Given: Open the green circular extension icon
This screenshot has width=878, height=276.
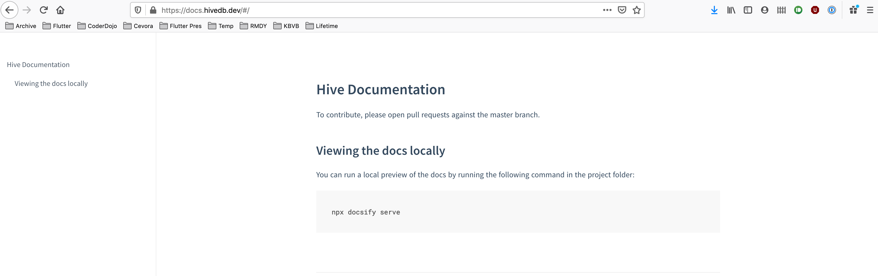Looking at the screenshot, I should point(798,10).
